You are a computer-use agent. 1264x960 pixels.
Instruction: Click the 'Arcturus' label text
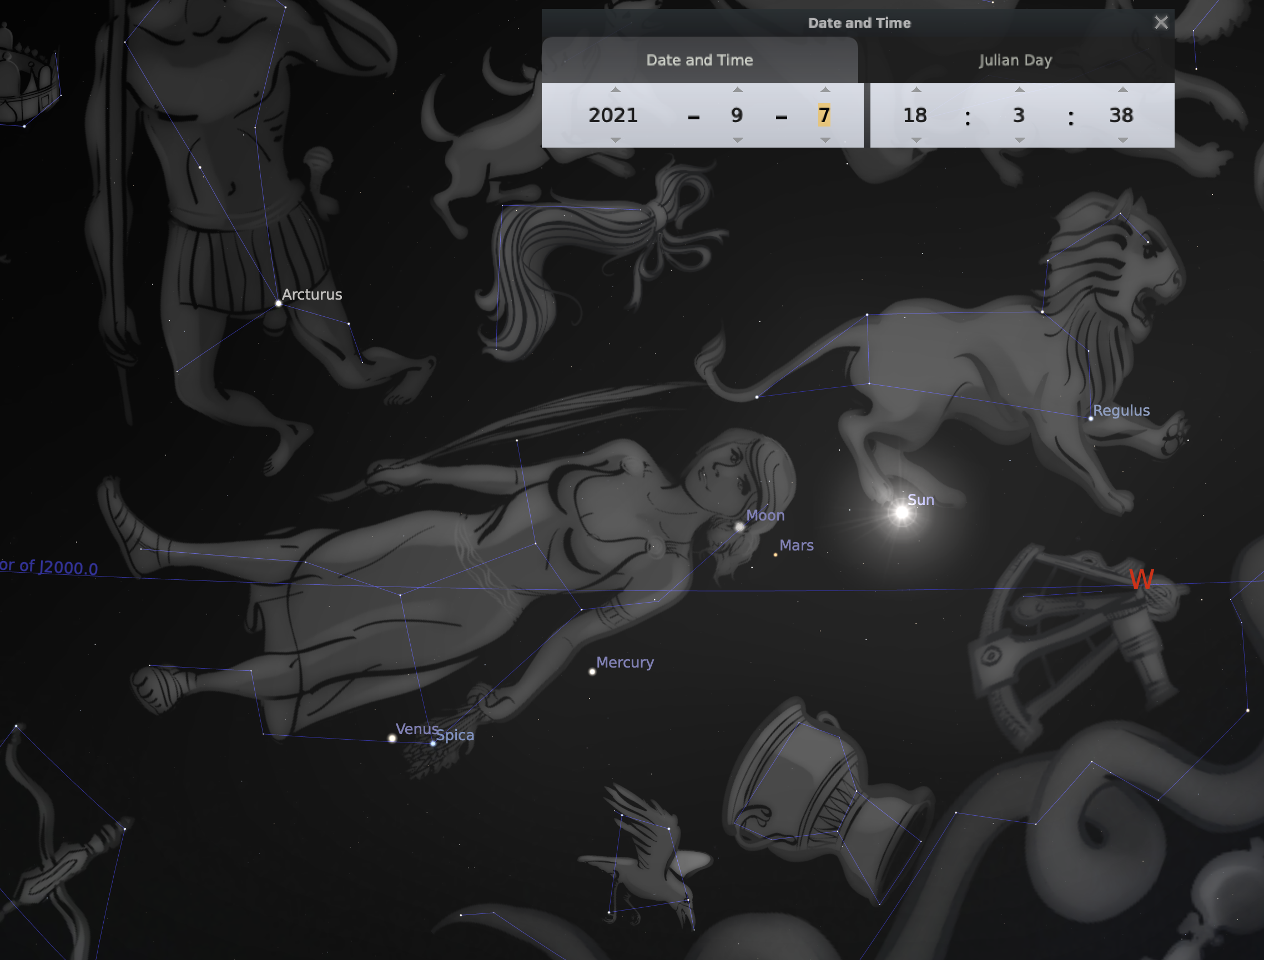click(x=312, y=294)
